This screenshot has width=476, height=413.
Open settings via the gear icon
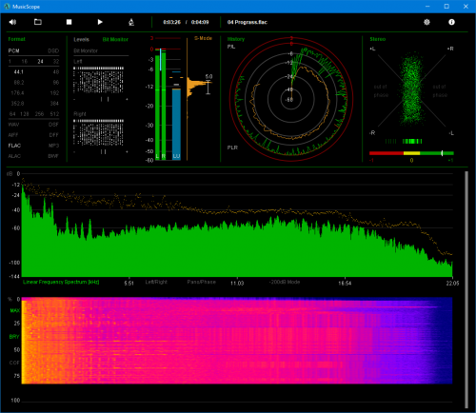coord(426,22)
